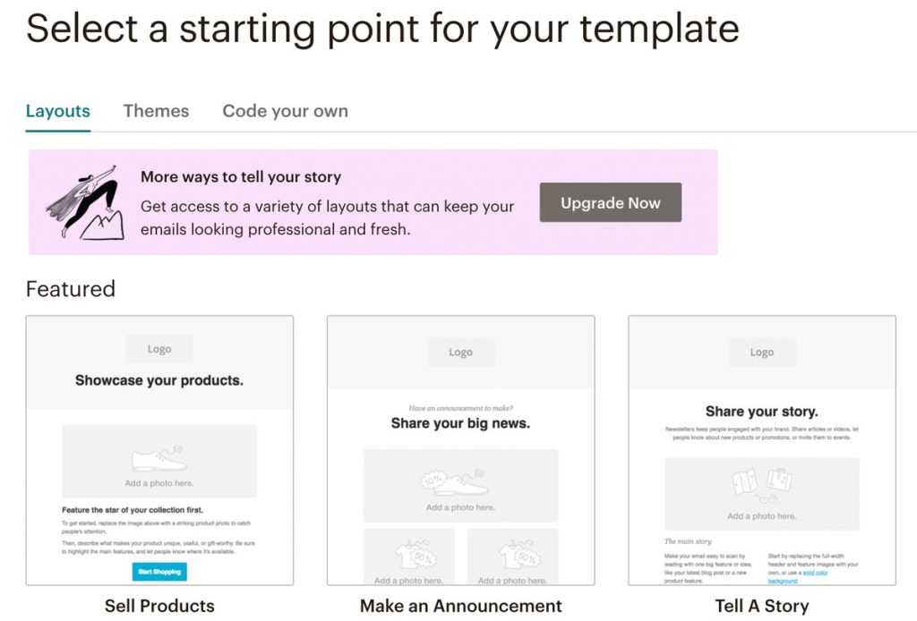This screenshot has width=917, height=621.
Task: Select the Tell A Story template thumbnail
Action: pos(762,450)
